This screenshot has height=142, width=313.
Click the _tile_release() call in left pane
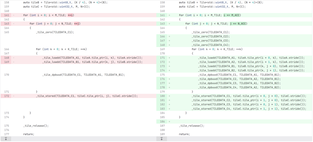[36, 125]
